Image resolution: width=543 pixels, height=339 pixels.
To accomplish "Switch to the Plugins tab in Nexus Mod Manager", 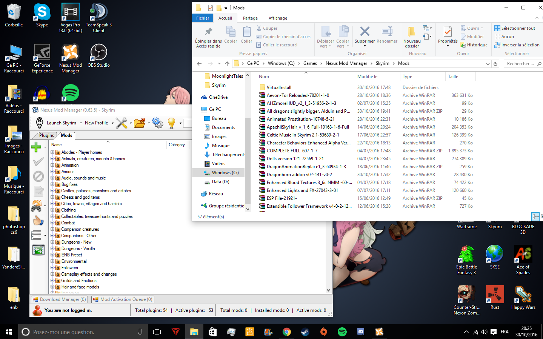I will pyautogui.click(x=46, y=135).
